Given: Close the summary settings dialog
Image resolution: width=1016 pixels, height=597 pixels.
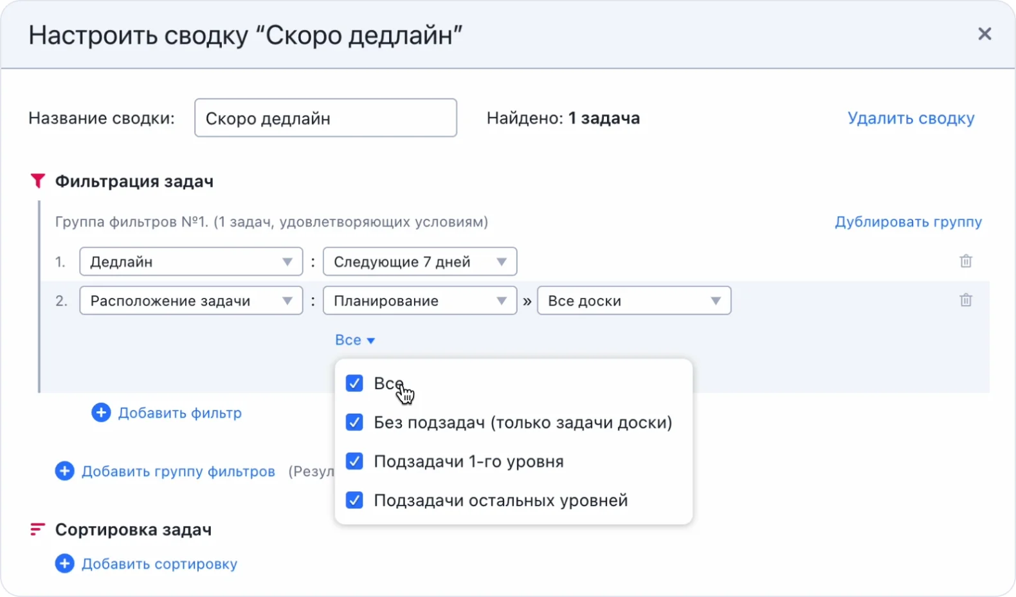Looking at the screenshot, I should (984, 34).
